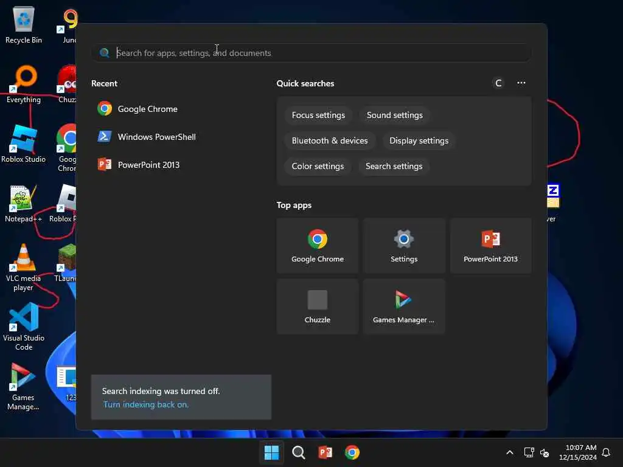
Task: Click the 'Recent' heading text
Action: [x=104, y=83]
